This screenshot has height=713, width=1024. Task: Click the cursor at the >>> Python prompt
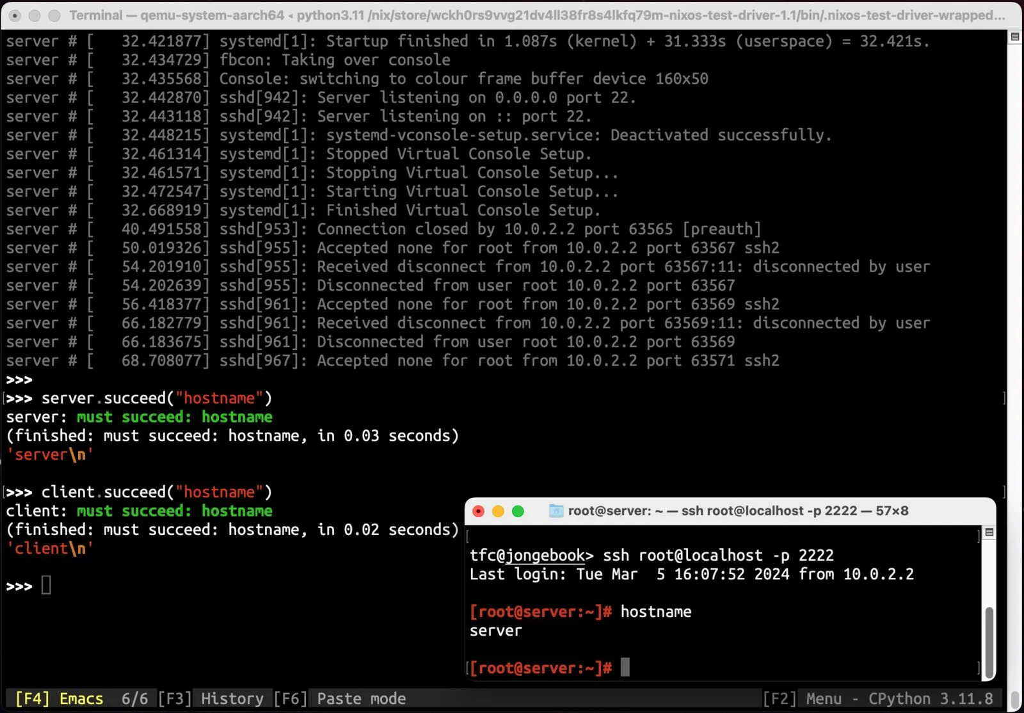tap(45, 584)
